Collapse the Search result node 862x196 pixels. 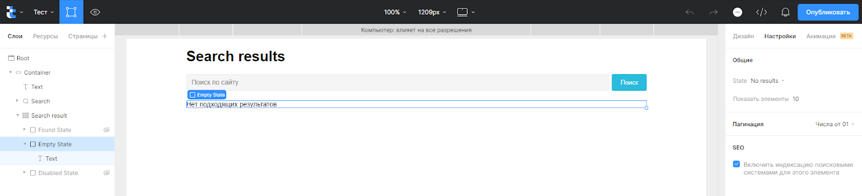click(x=17, y=115)
